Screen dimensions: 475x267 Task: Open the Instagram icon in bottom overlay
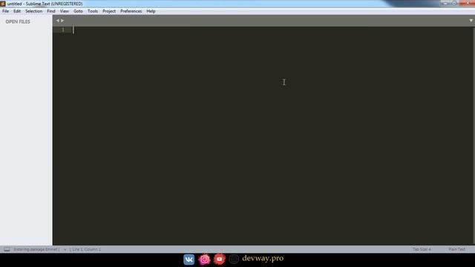click(x=205, y=260)
